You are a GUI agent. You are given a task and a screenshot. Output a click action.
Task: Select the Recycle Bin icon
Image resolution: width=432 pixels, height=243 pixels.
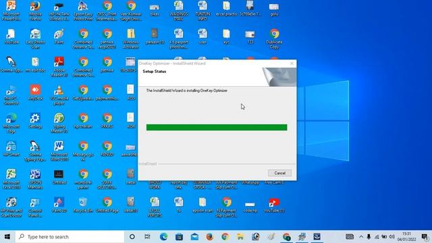[x=83, y=205]
